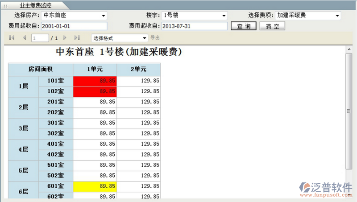This screenshot has width=357, height=202.
Task: Click the panel grip handle beside tab
Action: (x=5, y=5)
